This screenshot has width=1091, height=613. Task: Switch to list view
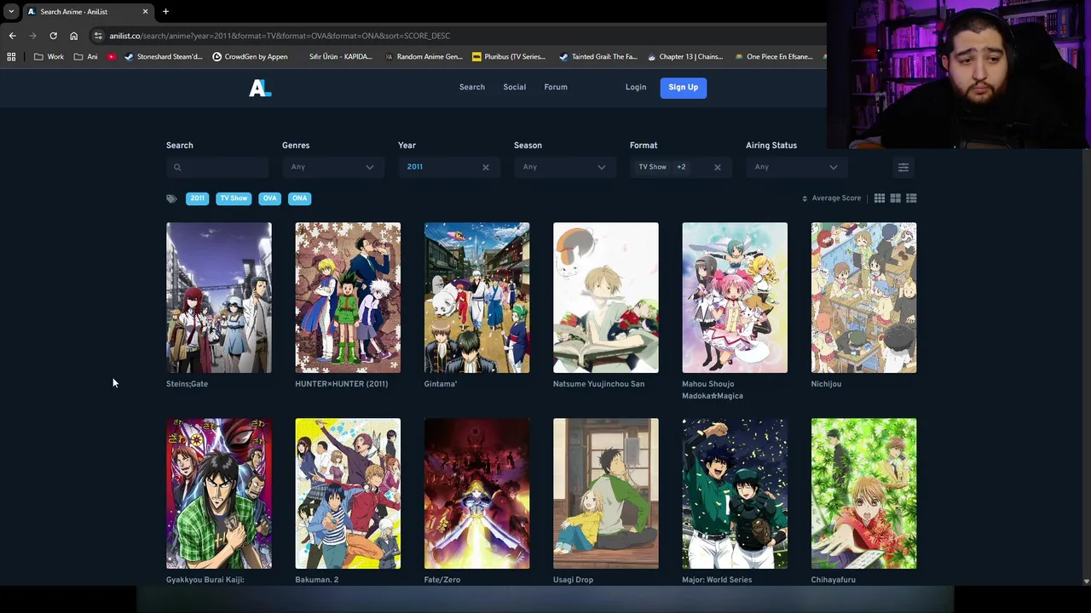(911, 198)
